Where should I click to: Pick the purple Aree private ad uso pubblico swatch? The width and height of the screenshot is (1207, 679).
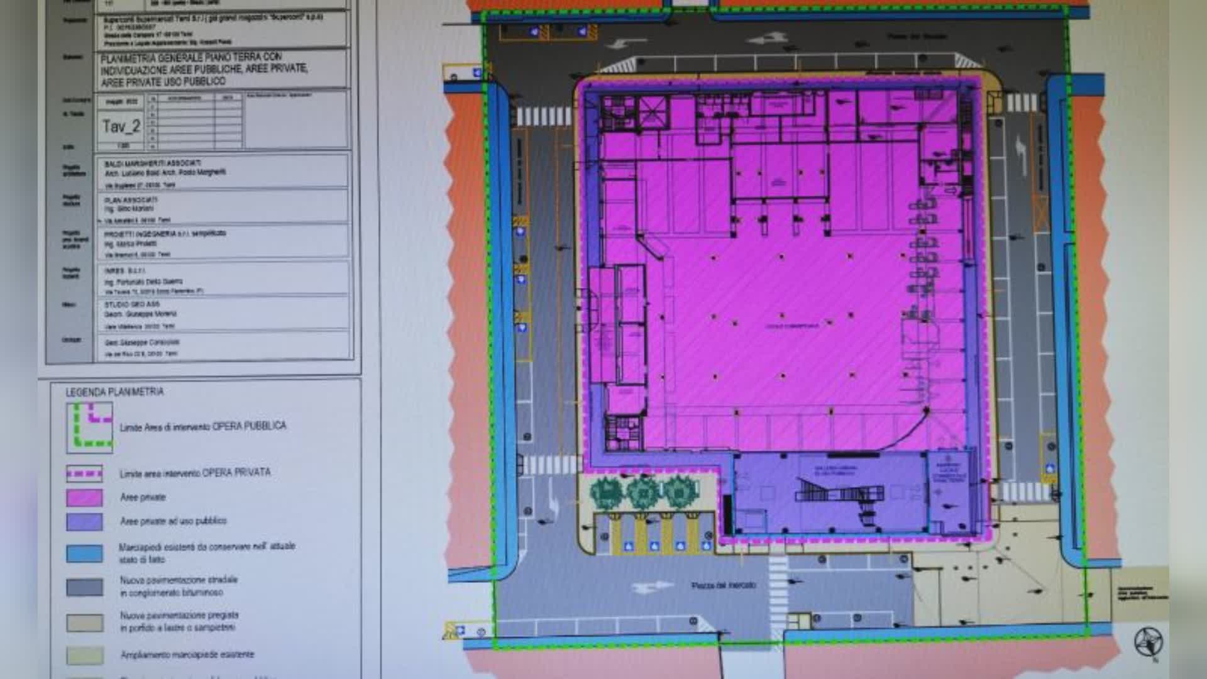click(85, 522)
